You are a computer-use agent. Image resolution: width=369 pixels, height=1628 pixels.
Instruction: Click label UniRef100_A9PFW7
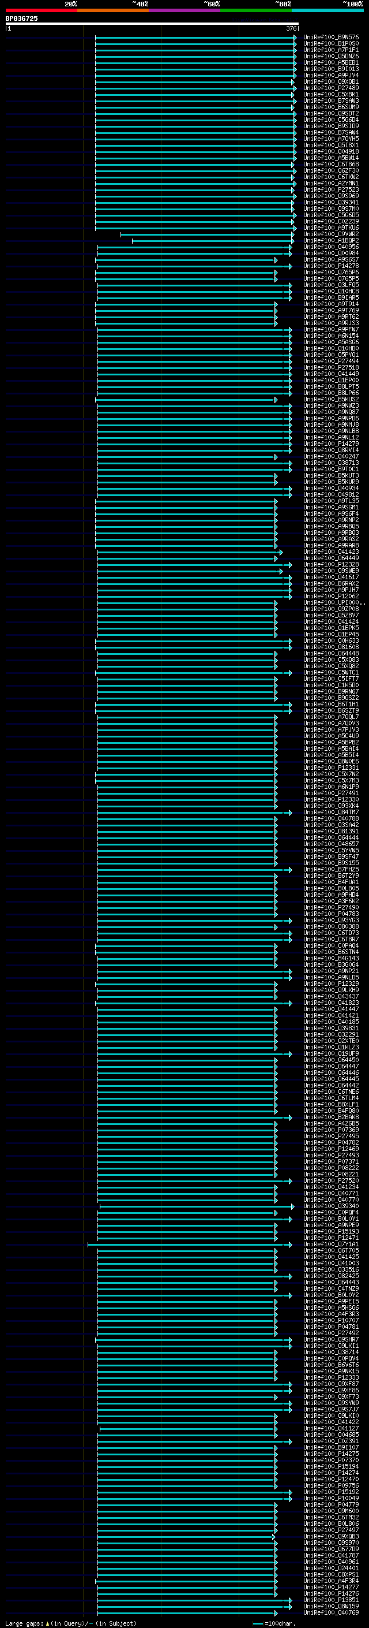(x=331, y=329)
